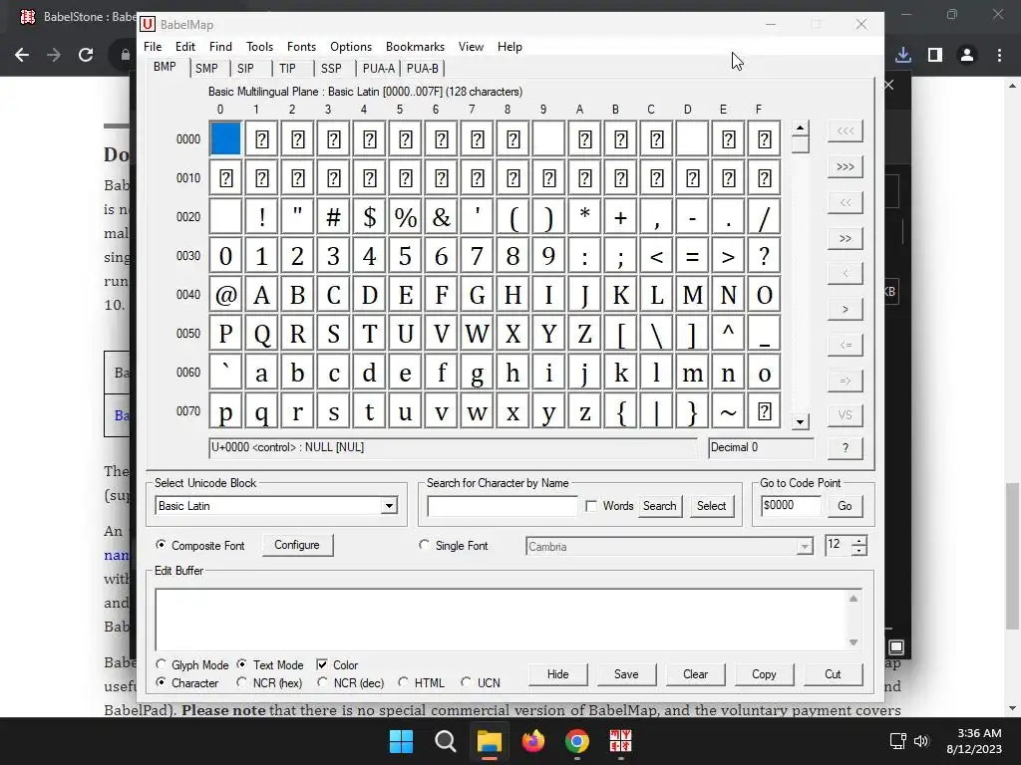Open the Fonts menu
Image resolution: width=1021 pixels, height=765 pixels.
[x=301, y=47]
